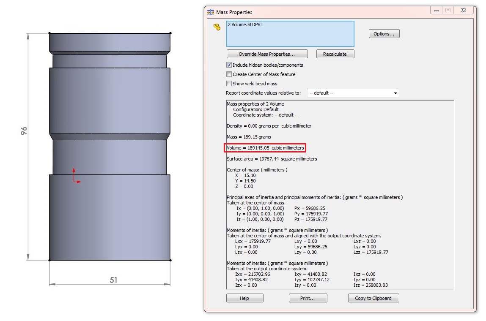
Task: Click 'Mass properties of 2 Volume' heading line
Action: point(255,104)
